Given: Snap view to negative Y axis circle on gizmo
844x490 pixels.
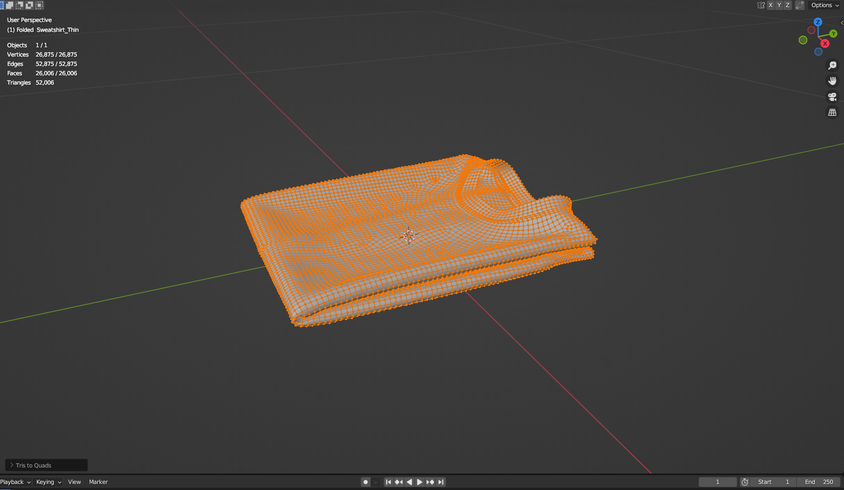Looking at the screenshot, I should coord(803,40).
